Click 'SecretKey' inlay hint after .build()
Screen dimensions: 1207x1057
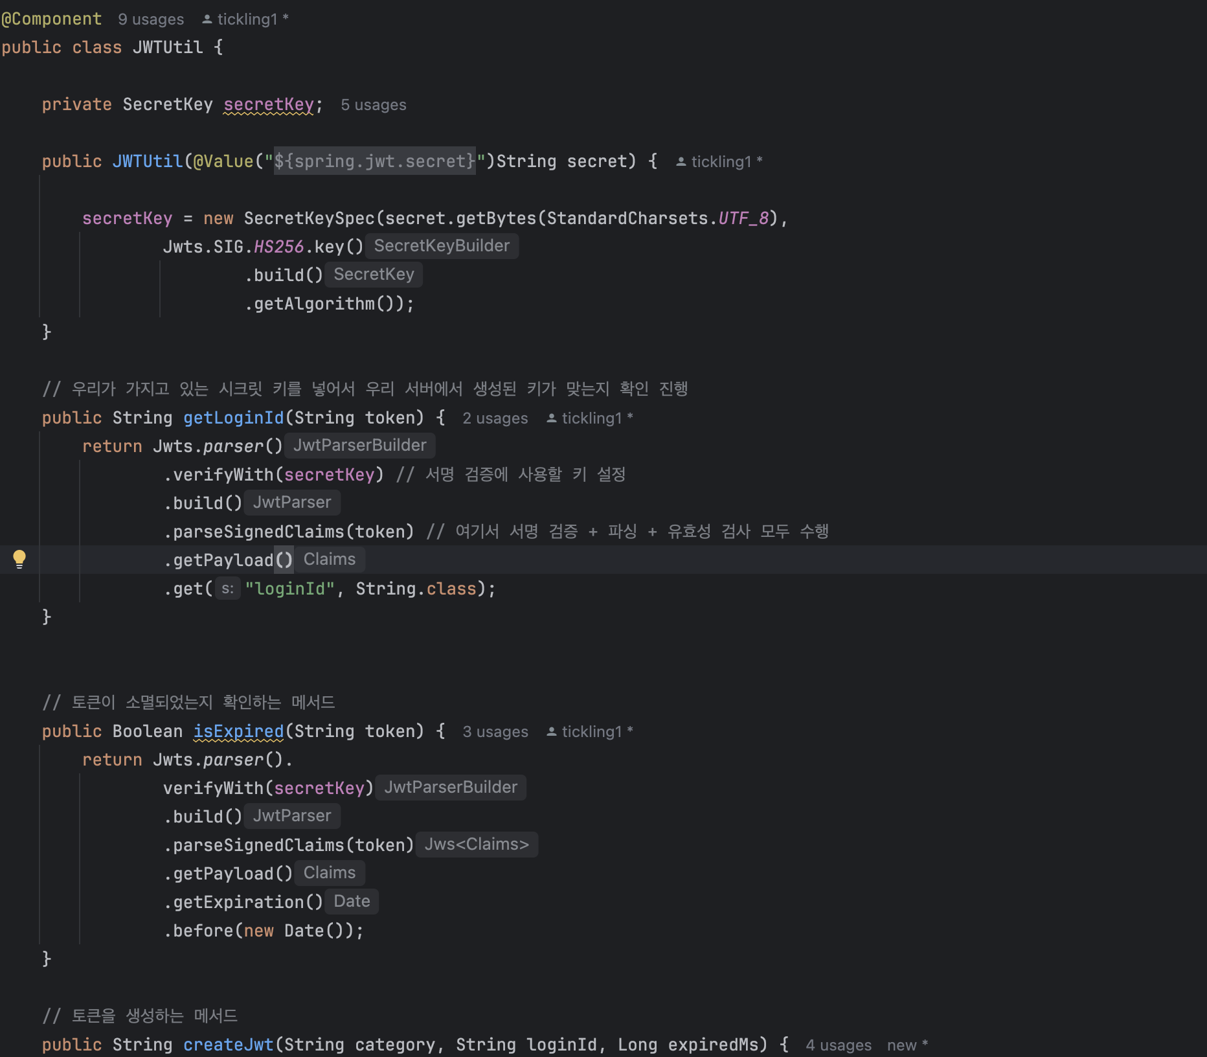[374, 275]
